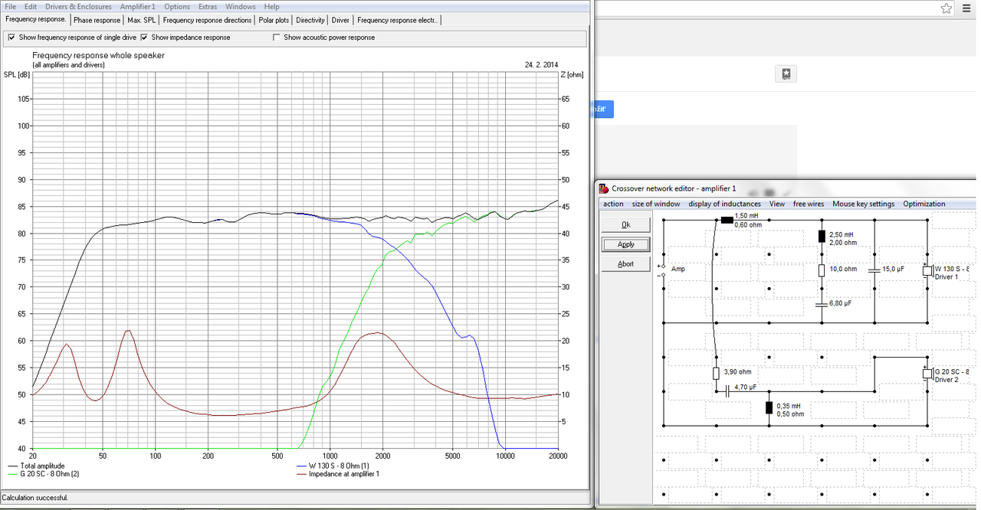This screenshot has height=510, width=981.
Task: Select the 15,0 µF capacitor symbol
Action: pos(874,270)
